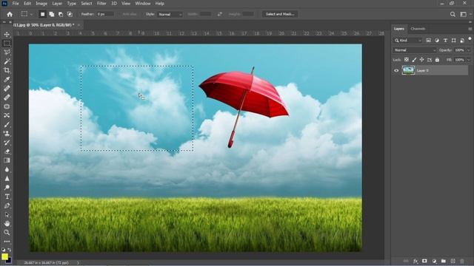Select the Brush tool
The width and height of the screenshot is (474, 266).
point(7,124)
